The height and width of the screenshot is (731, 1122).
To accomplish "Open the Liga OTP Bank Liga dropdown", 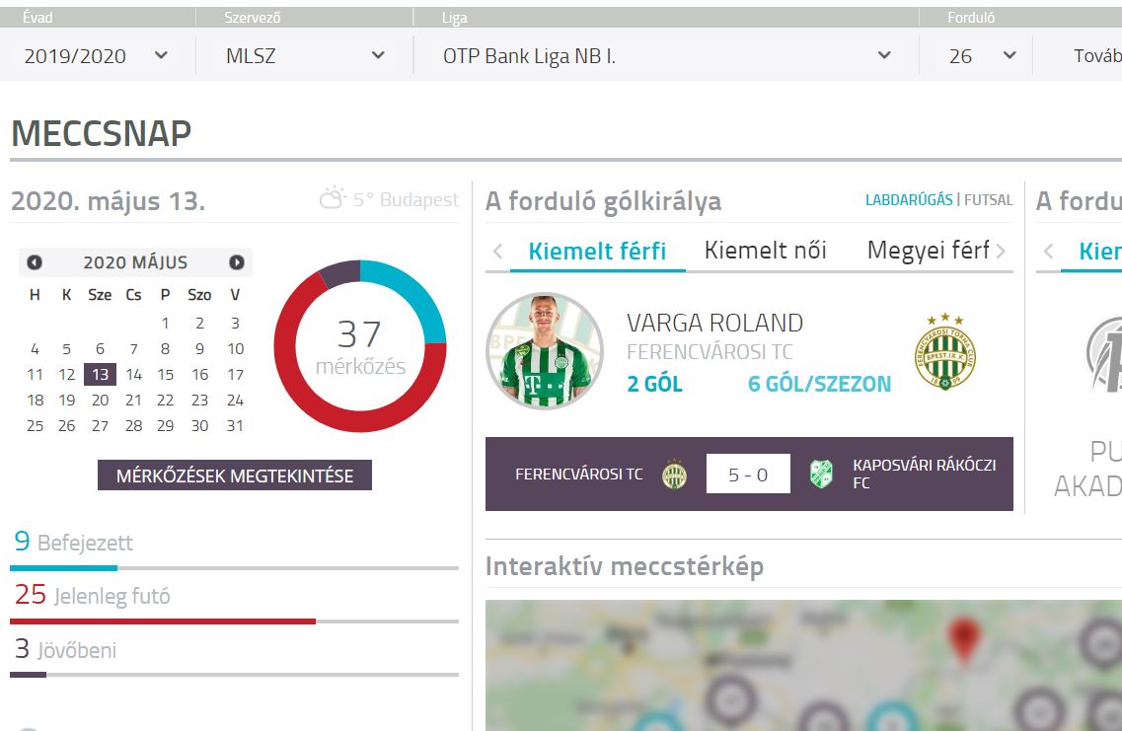I will 667,56.
